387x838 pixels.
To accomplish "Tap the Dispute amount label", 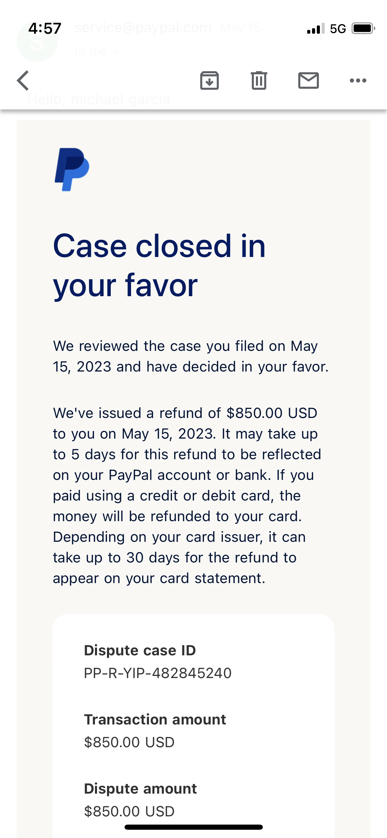I will pyautogui.click(x=140, y=788).
